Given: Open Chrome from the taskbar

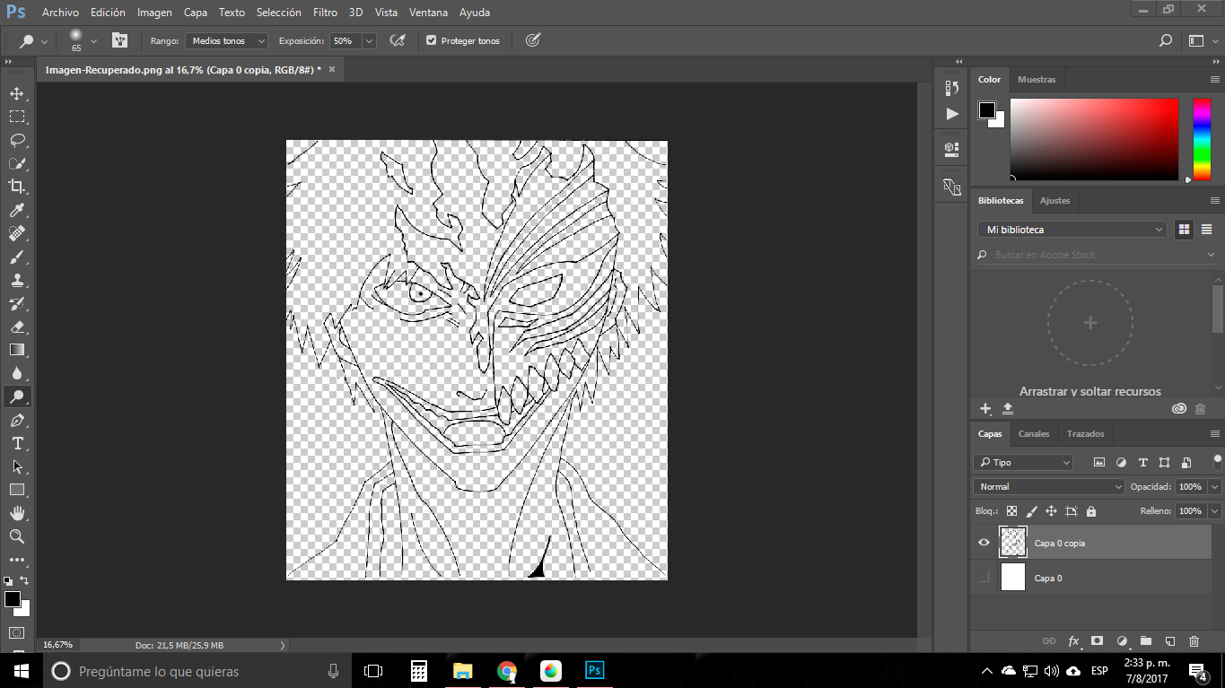Looking at the screenshot, I should pyautogui.click(x=507, y=670).
